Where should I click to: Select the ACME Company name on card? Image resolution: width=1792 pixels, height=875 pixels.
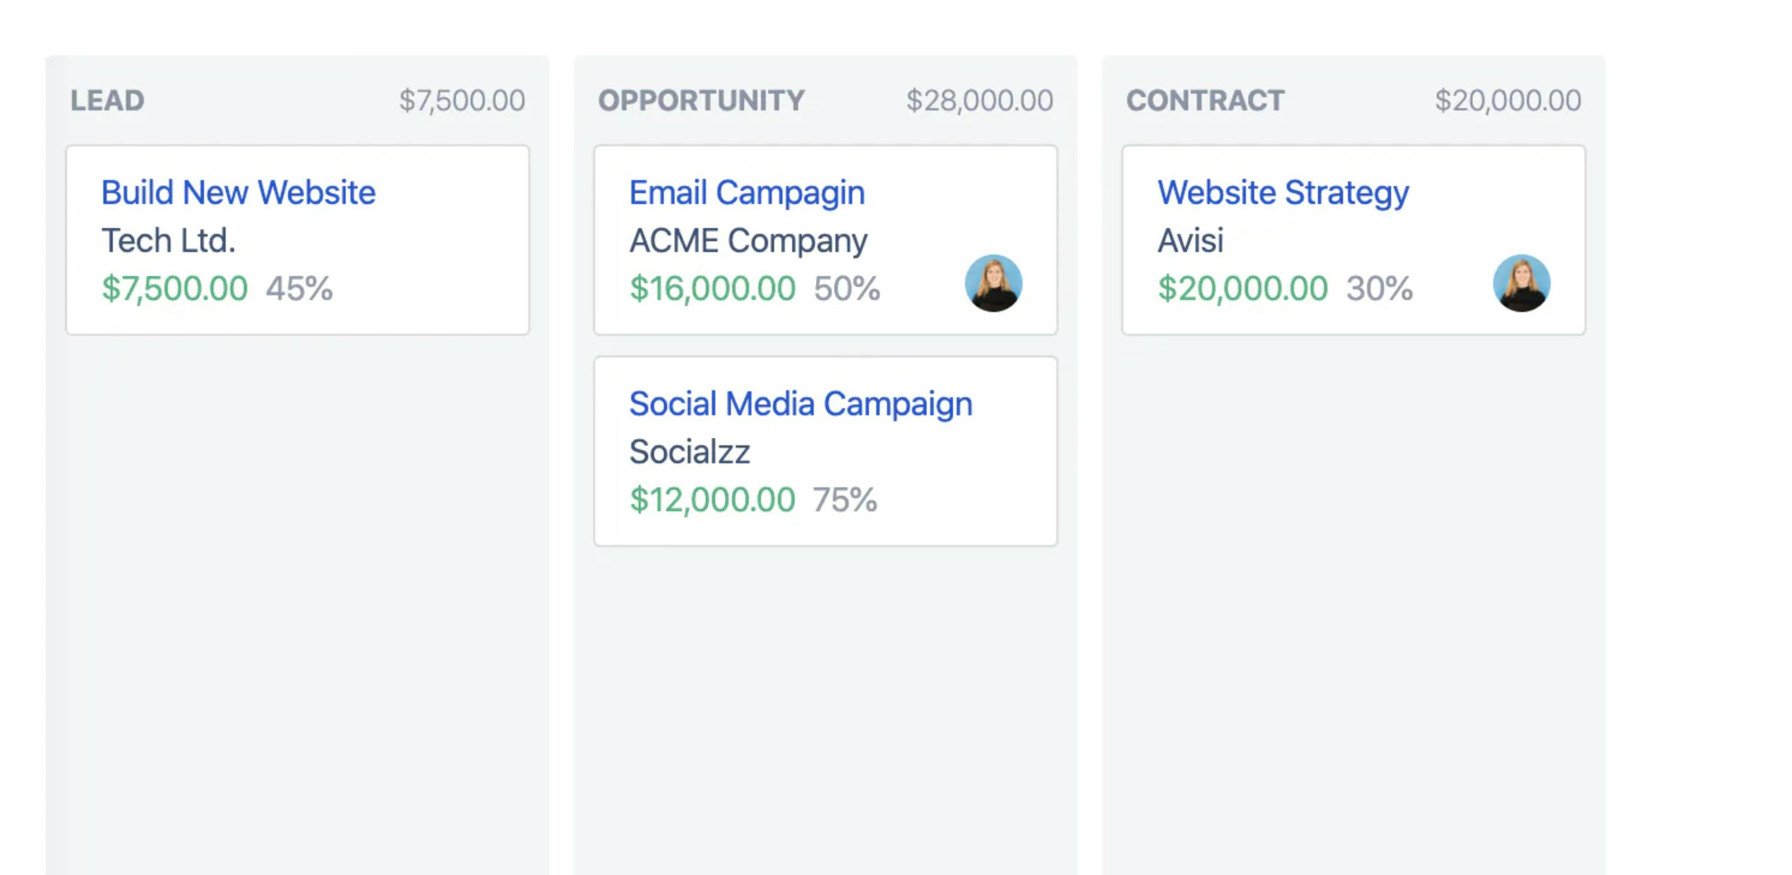[x=748, y=242]
